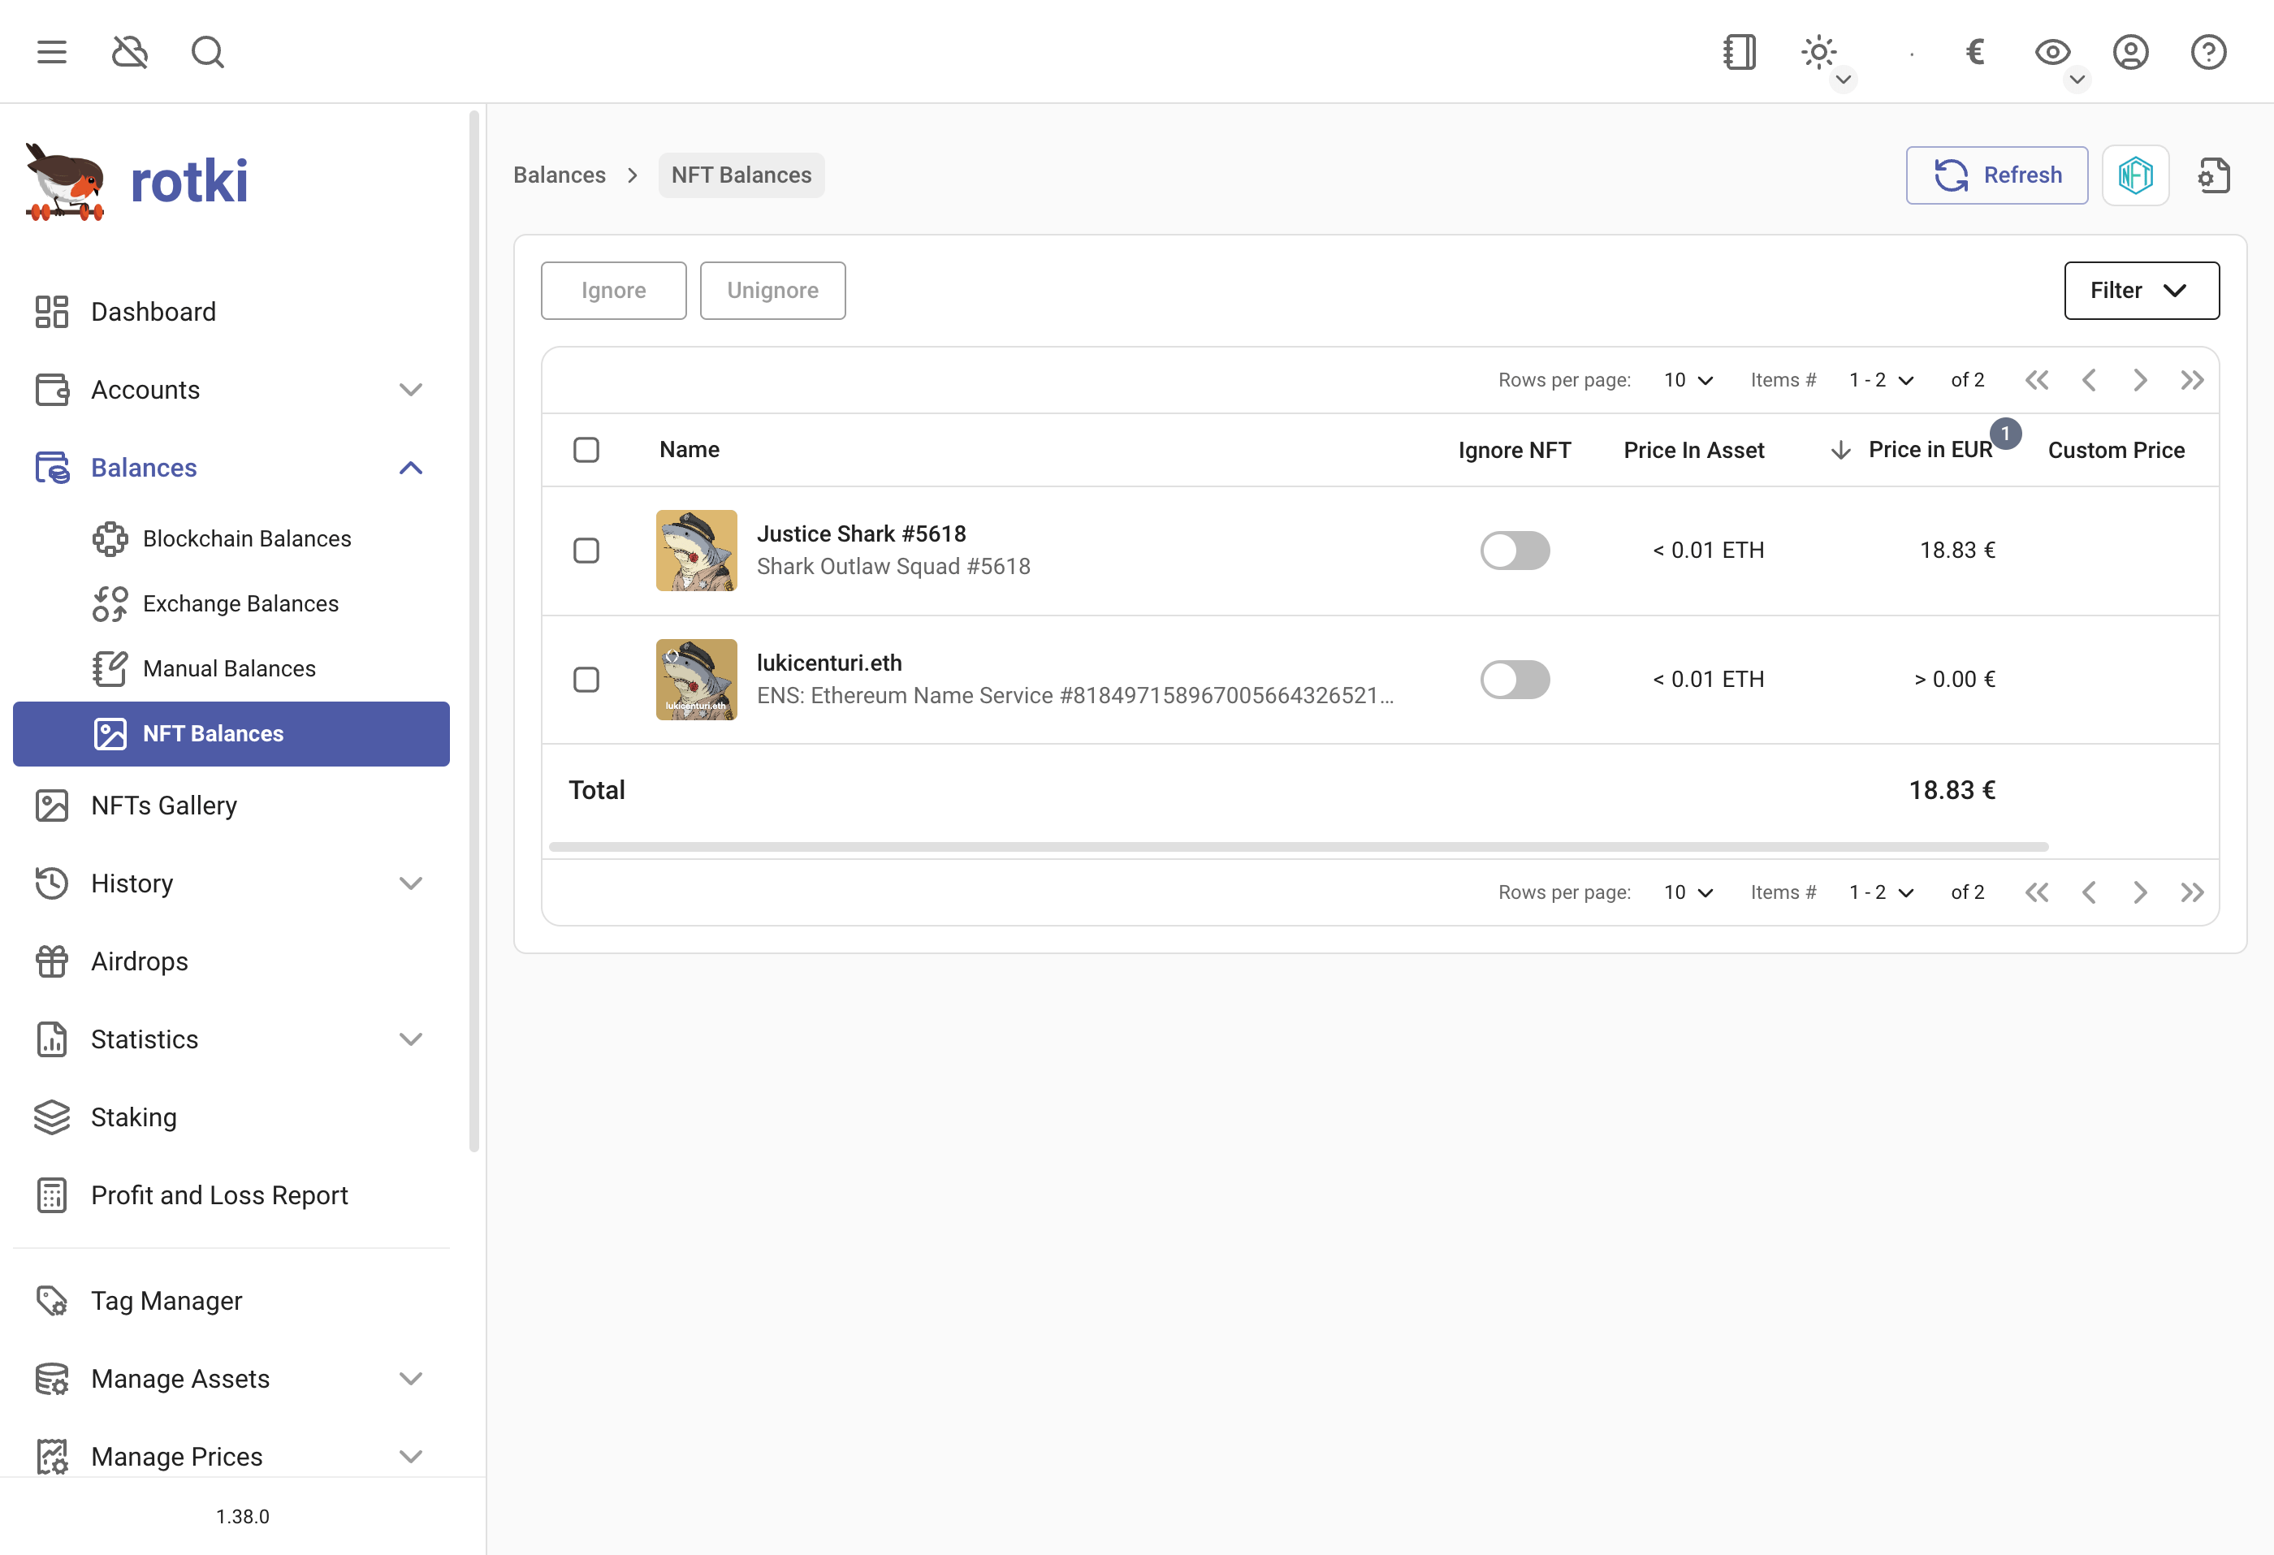Sort by Price In Asset column

tap(1694, 450)
